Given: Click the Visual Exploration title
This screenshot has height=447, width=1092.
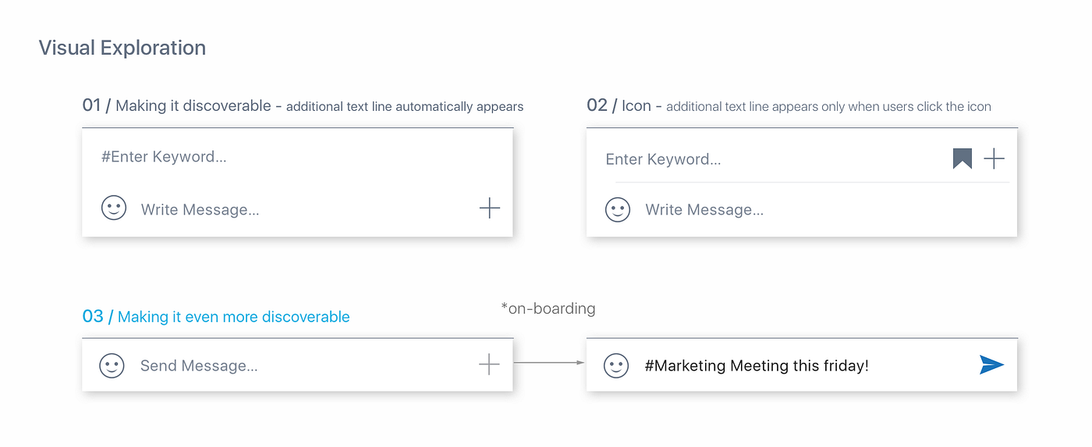Looking at the screenshot, I should [x=122, y=48].
